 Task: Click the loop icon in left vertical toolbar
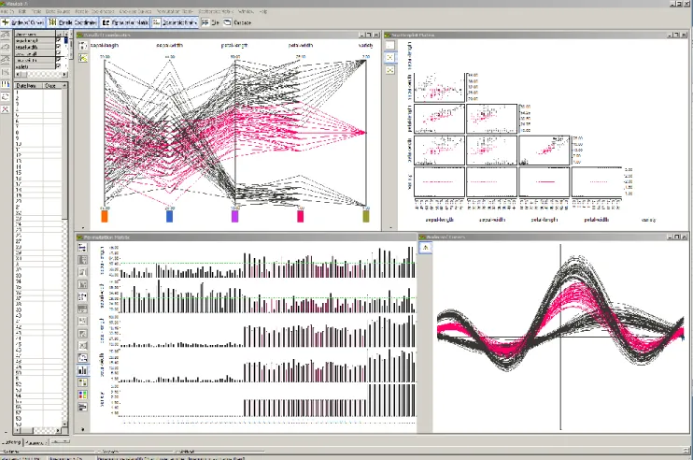6,96
